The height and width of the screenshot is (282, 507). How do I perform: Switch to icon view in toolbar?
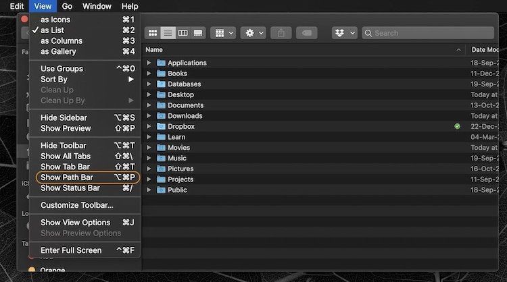153,32
